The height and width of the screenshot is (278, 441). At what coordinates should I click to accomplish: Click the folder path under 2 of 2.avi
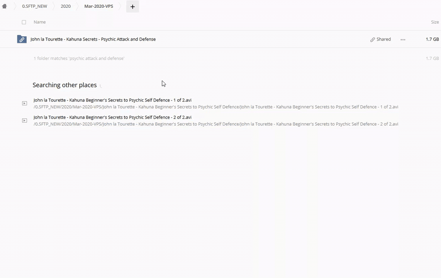[215, 124]
